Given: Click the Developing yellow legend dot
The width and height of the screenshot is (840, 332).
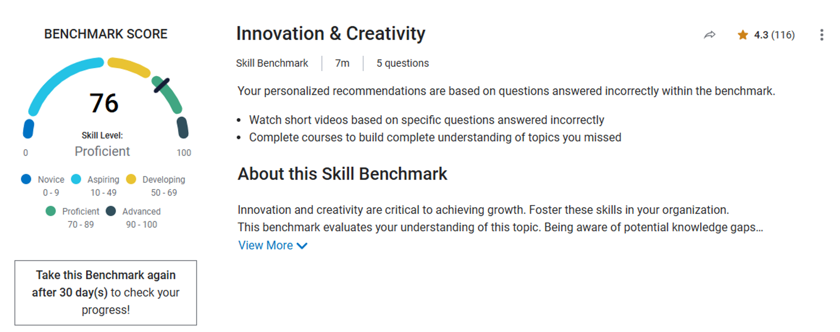Looking at the screenshot, I should tap(131, 179).
